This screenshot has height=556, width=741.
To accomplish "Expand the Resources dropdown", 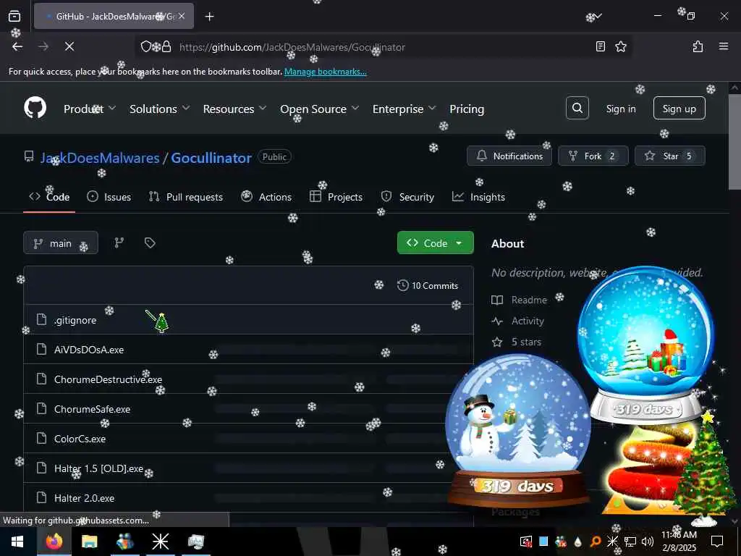I will coord(235,109).
